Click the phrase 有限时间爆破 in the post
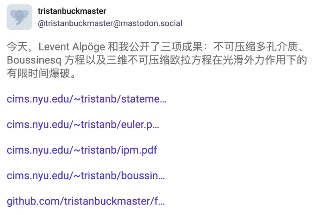 tap(38, 73)
